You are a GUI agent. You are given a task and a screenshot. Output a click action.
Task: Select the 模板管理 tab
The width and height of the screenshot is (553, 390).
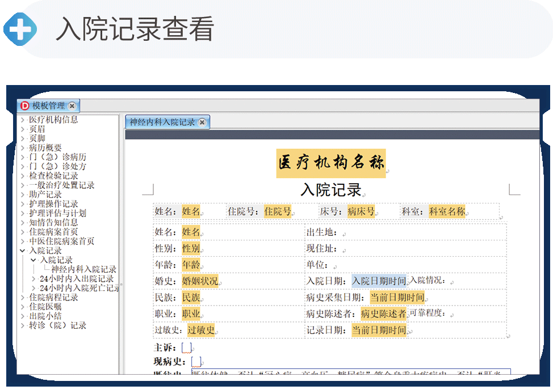[48, 106]
